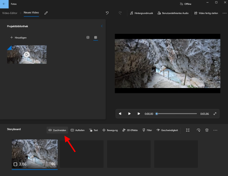The height and width of the screenshot is (176, 228).
Task: Click the Zuschneiden button
Action: pyautogui.click(x=57, y=130)
